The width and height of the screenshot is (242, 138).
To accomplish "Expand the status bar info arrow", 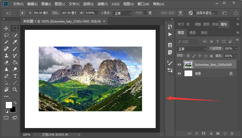I will 79,135.
